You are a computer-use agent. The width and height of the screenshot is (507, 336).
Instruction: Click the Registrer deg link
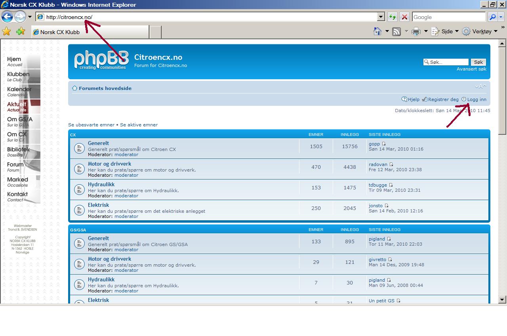443,99
